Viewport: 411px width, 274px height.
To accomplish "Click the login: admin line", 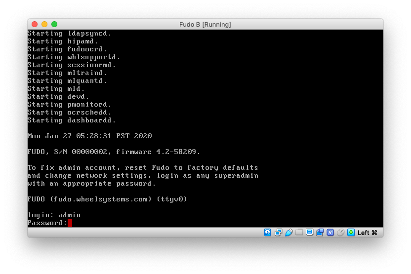I will tap(54, 215).
